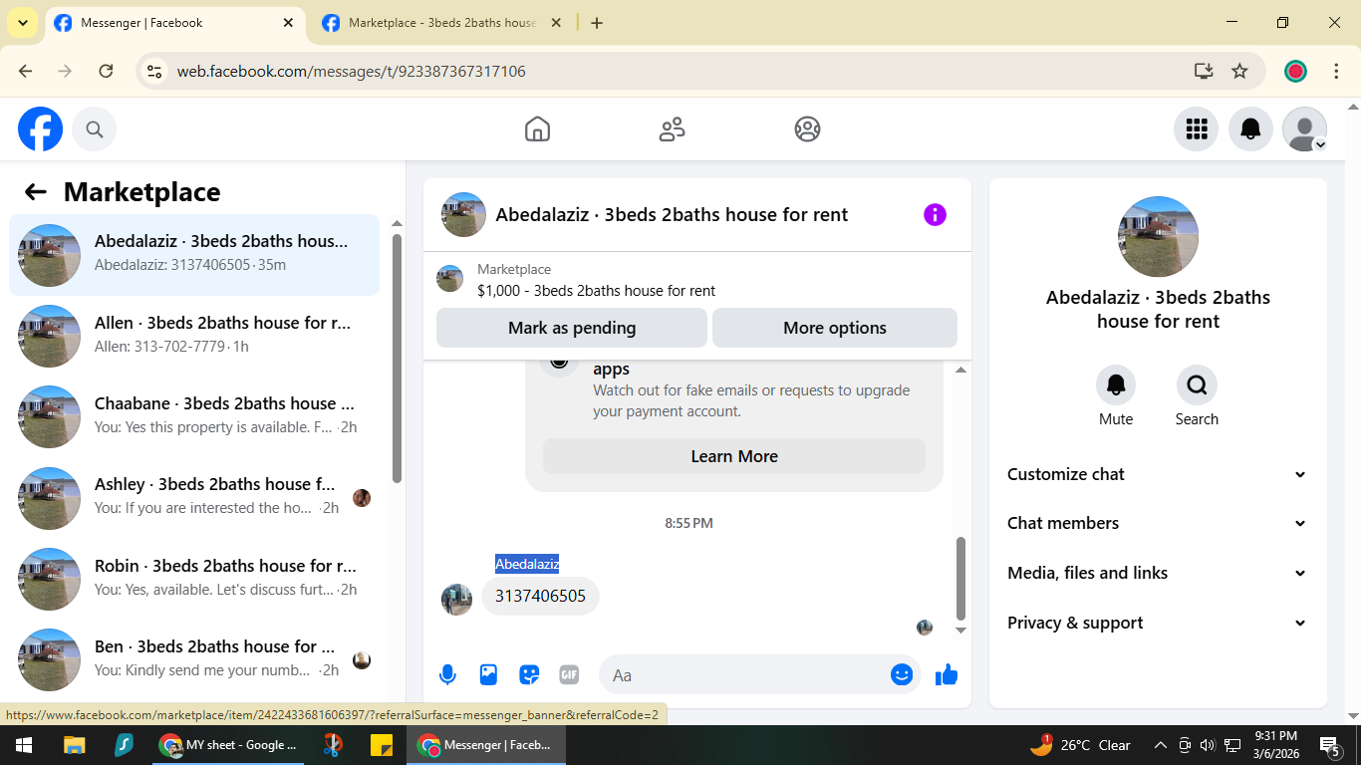Open the tab search dropdown arrow
1361x765 pixels.
point(22,23)
